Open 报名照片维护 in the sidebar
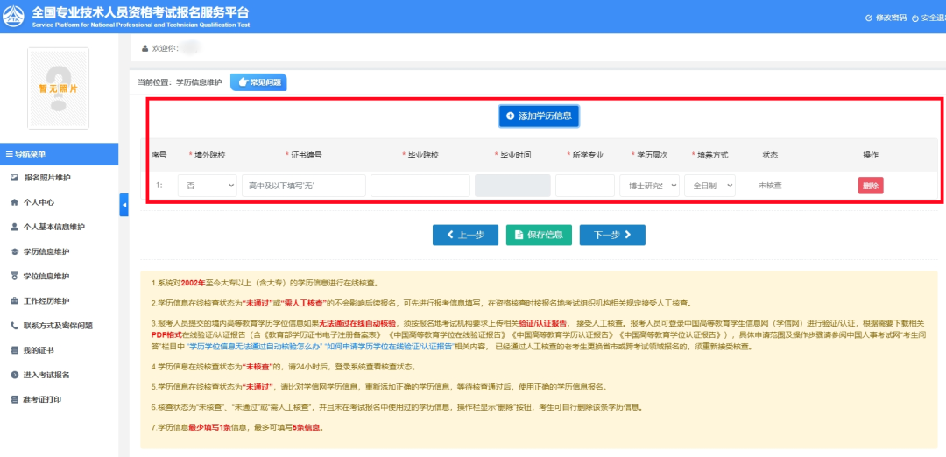The height and width of the screenshot is (457, 946). coord(60,178)
